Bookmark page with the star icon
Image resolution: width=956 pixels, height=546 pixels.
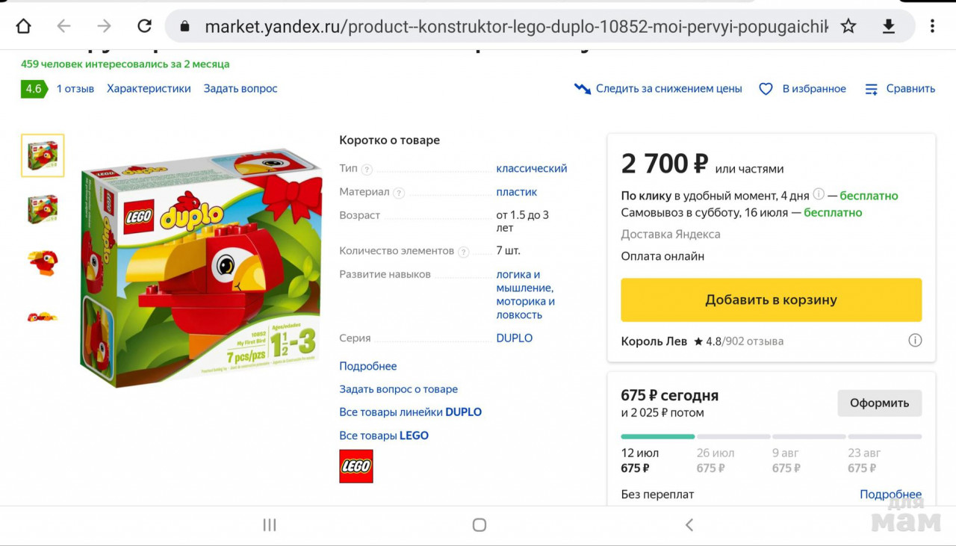pyautogui.click(x=848, y=26)
